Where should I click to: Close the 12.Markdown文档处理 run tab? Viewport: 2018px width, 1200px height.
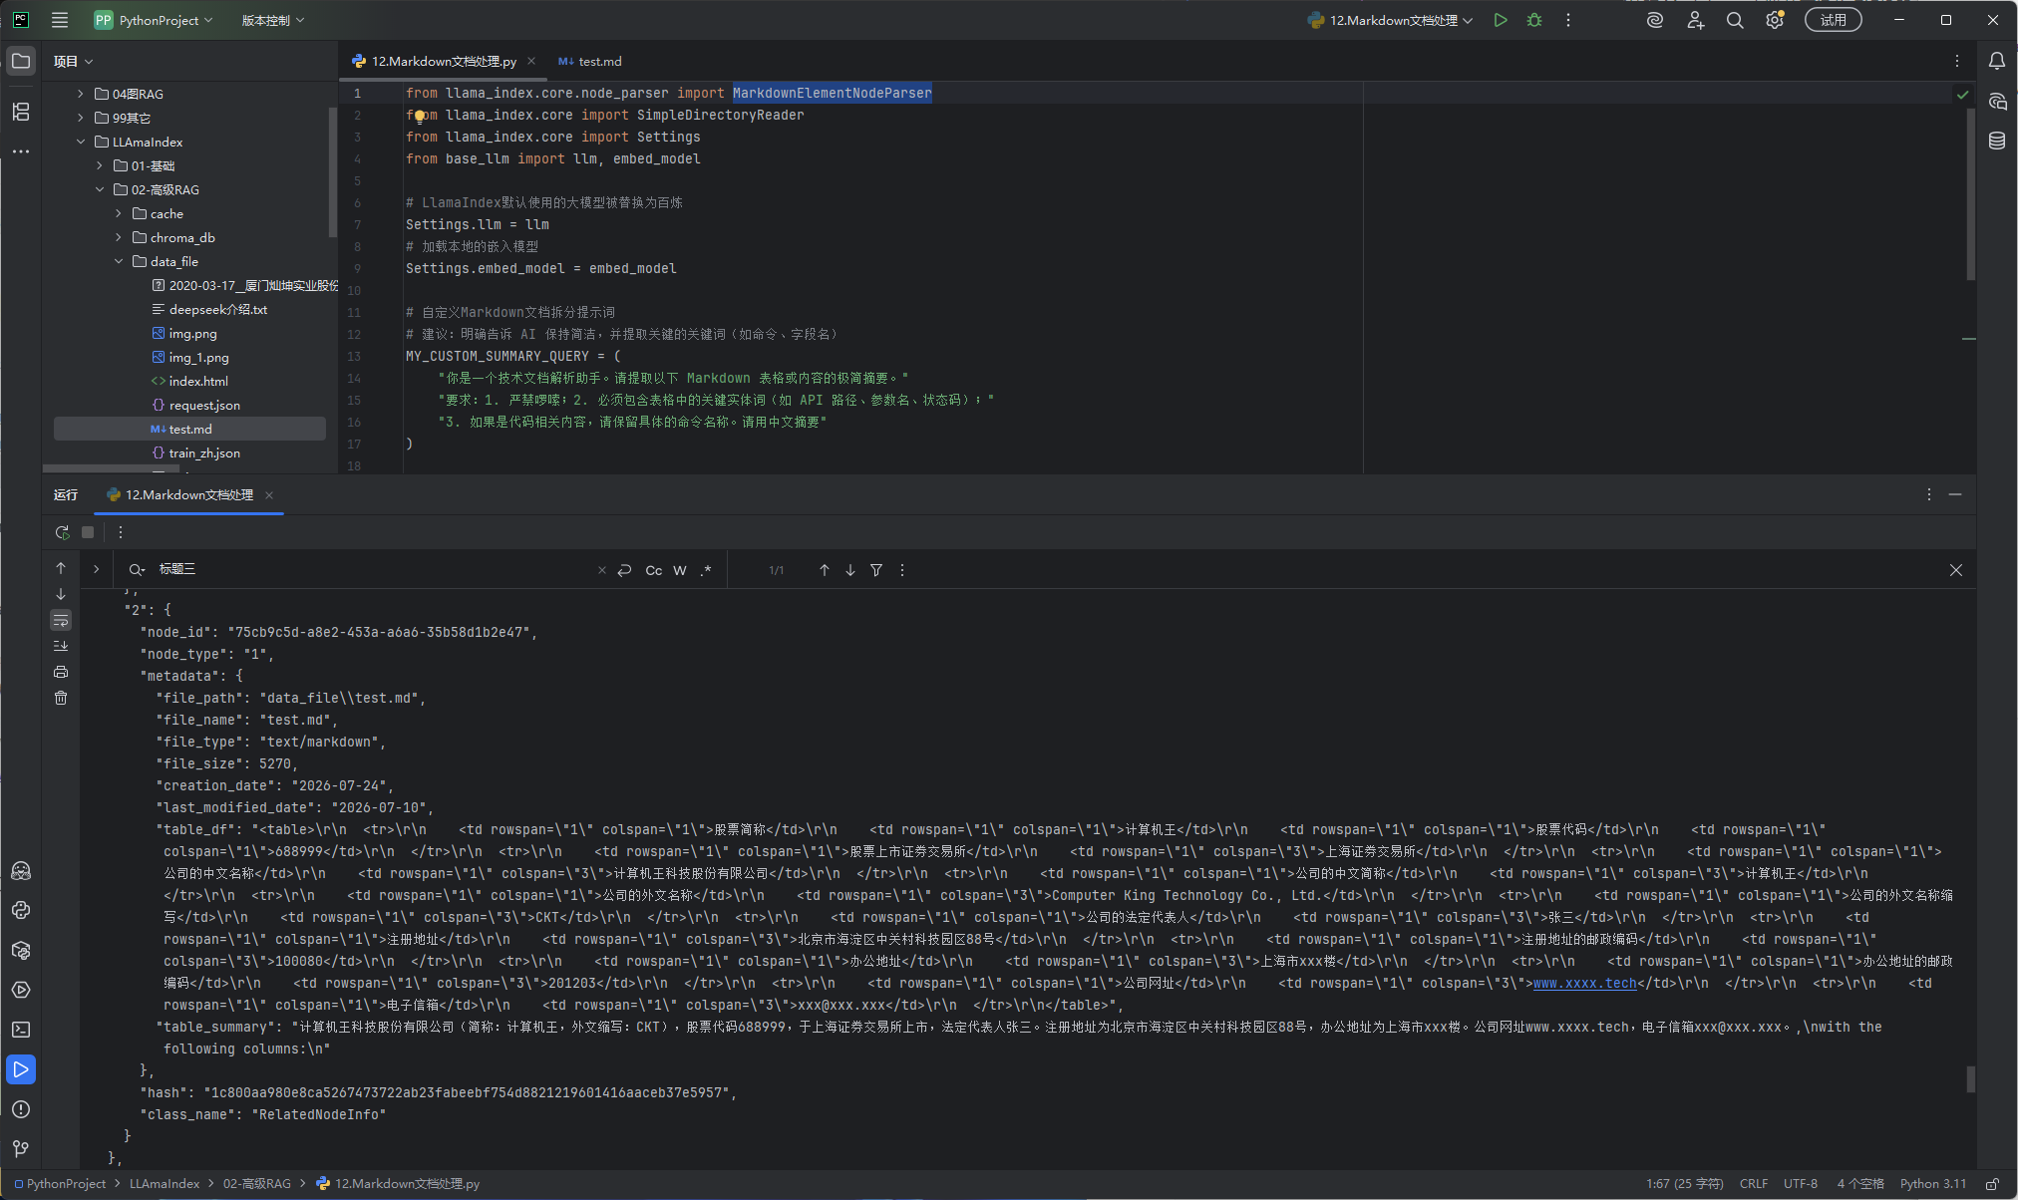pos(269,494)
